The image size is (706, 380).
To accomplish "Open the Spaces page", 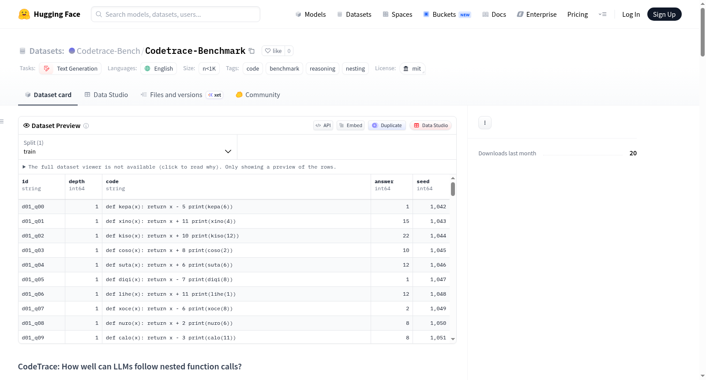I will tap(397, 14).
